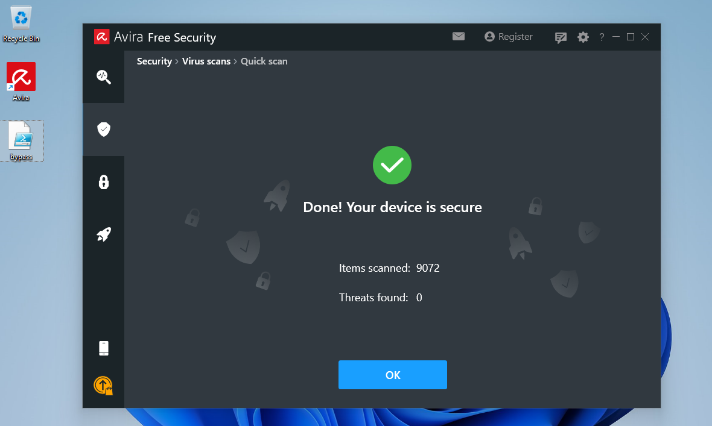
Task: Click the Quick scan breadcrumb item
Action: (264, 61)
